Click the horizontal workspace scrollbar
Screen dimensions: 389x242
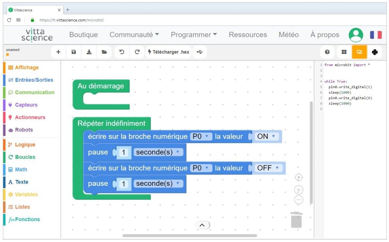pos(189,236)
